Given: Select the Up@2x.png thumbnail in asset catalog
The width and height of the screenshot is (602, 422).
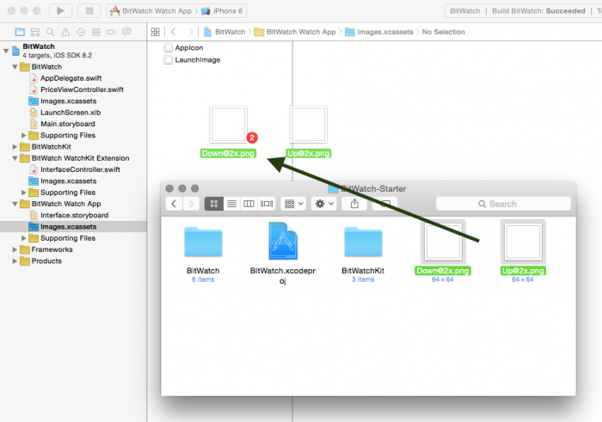Looking at the screenshot, I should [309, 125].
